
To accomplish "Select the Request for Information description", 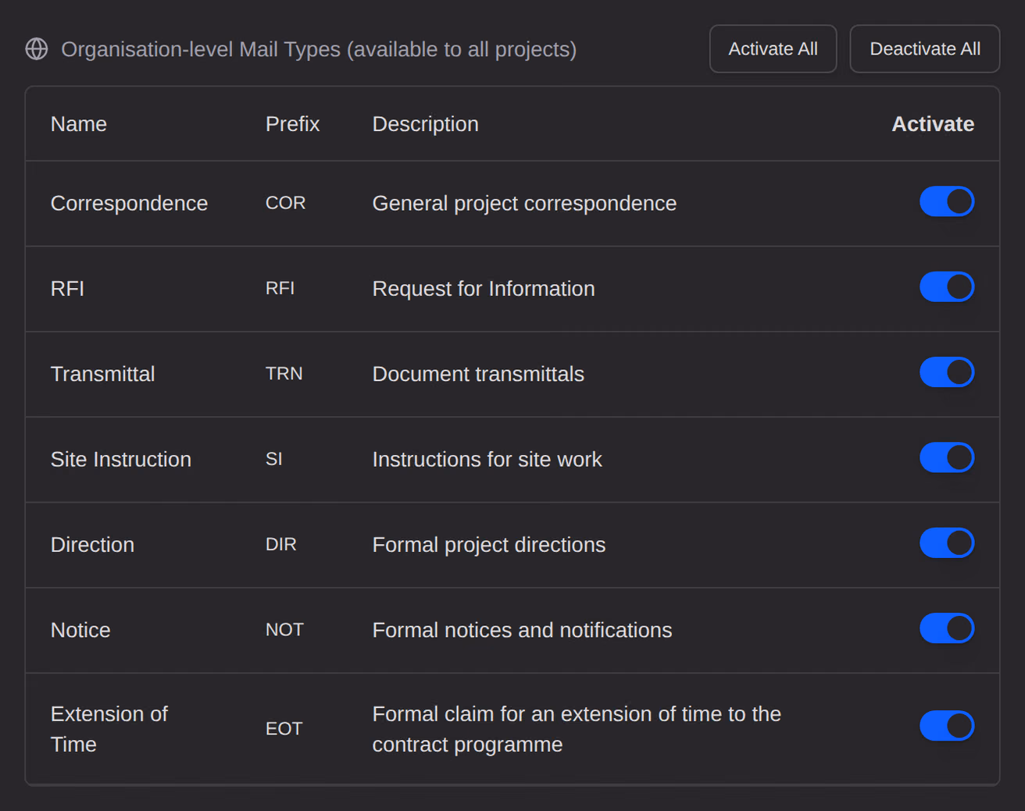I will click(484, 289).
